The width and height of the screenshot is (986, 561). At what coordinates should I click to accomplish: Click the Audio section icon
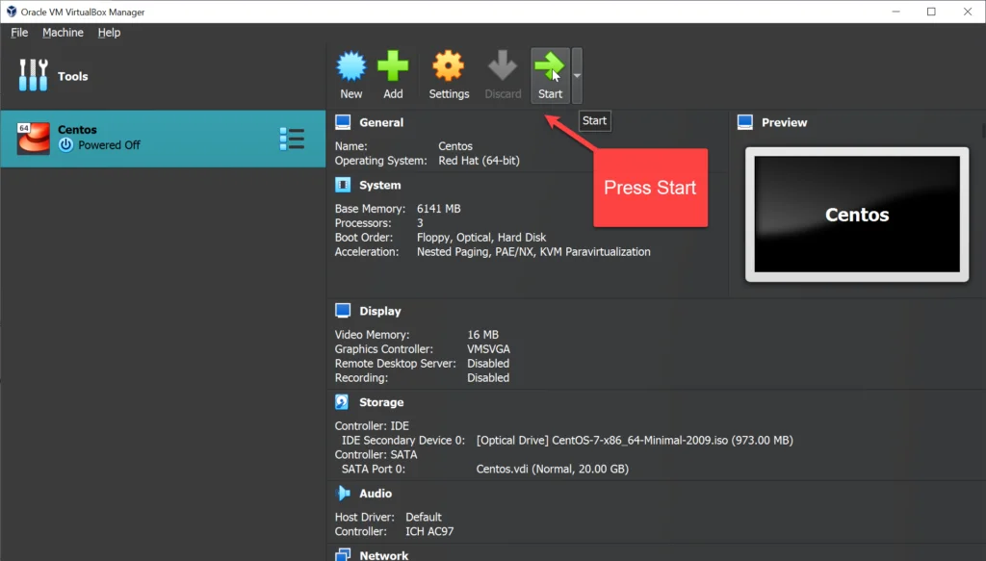[x=344, y=493]
